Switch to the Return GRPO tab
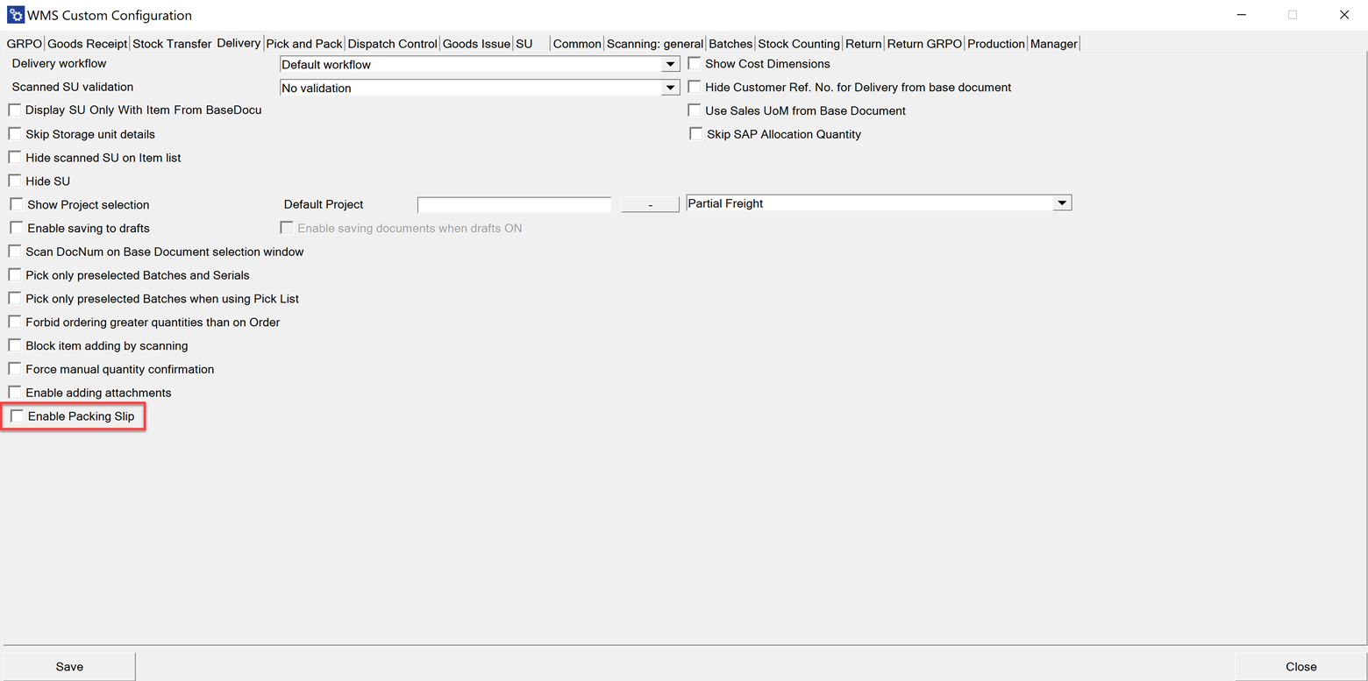This screenshot has width=1368, height=681. point(923,43)
